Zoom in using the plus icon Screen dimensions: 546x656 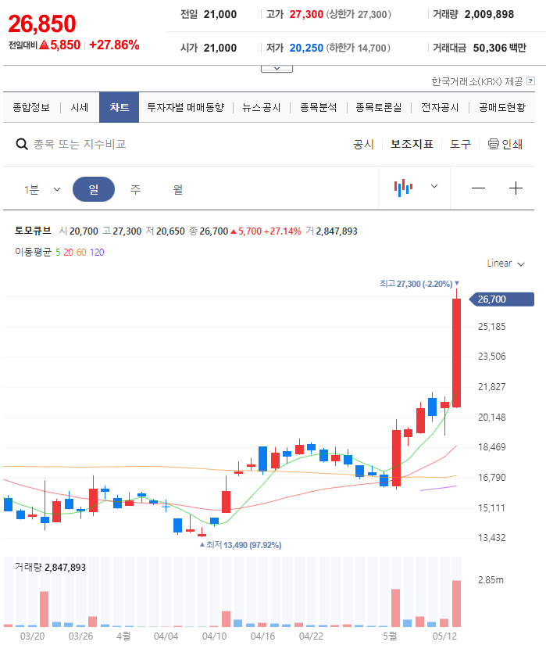tap(516, 188)
